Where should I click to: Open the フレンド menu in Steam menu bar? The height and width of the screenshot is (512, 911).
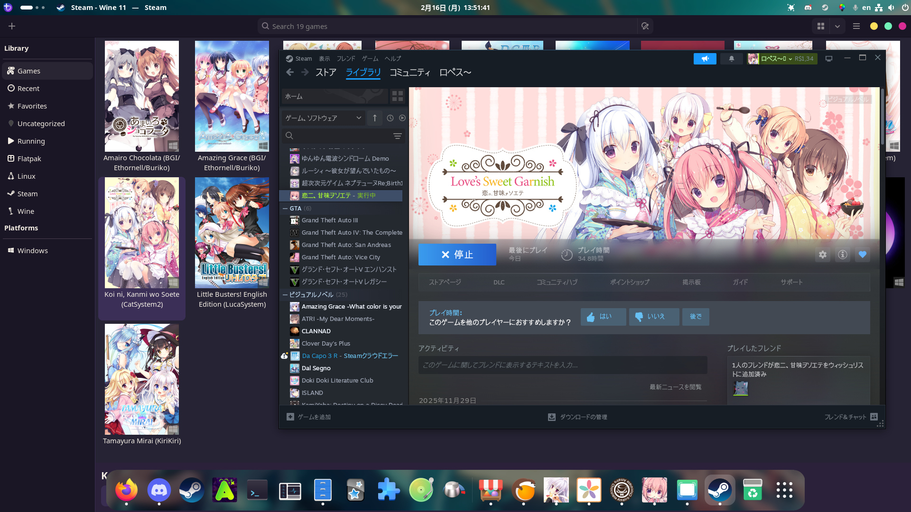(x=345, y=59)
